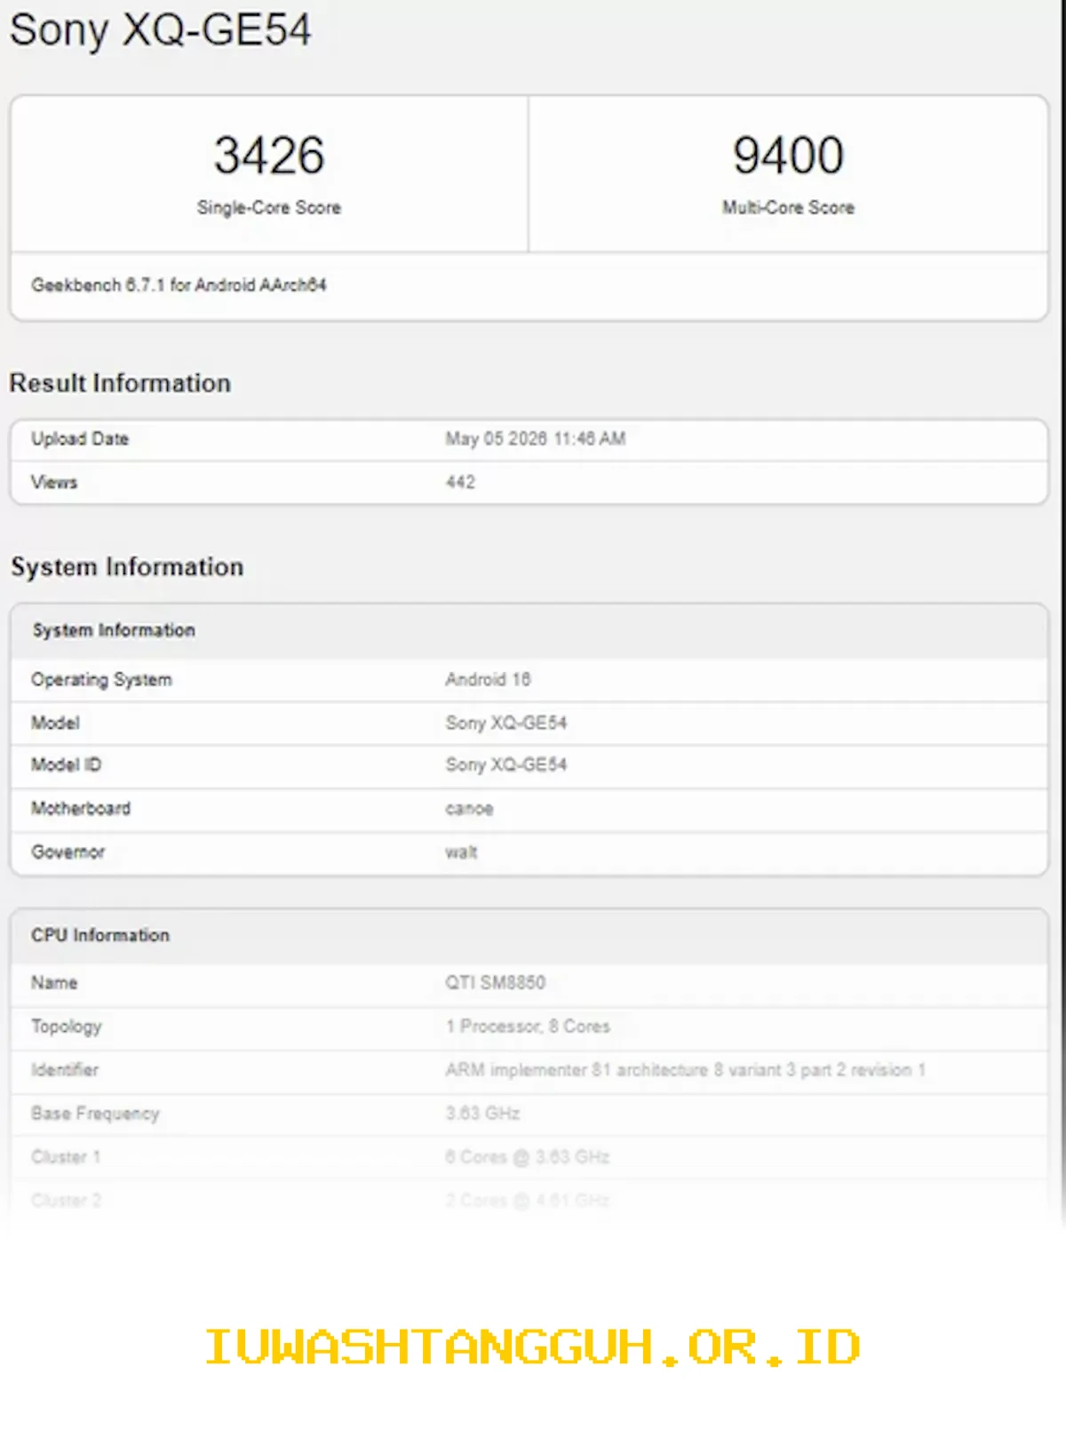1066x1430 pixels.
Task: Click the Model ID label
Action: coord(67,765)
